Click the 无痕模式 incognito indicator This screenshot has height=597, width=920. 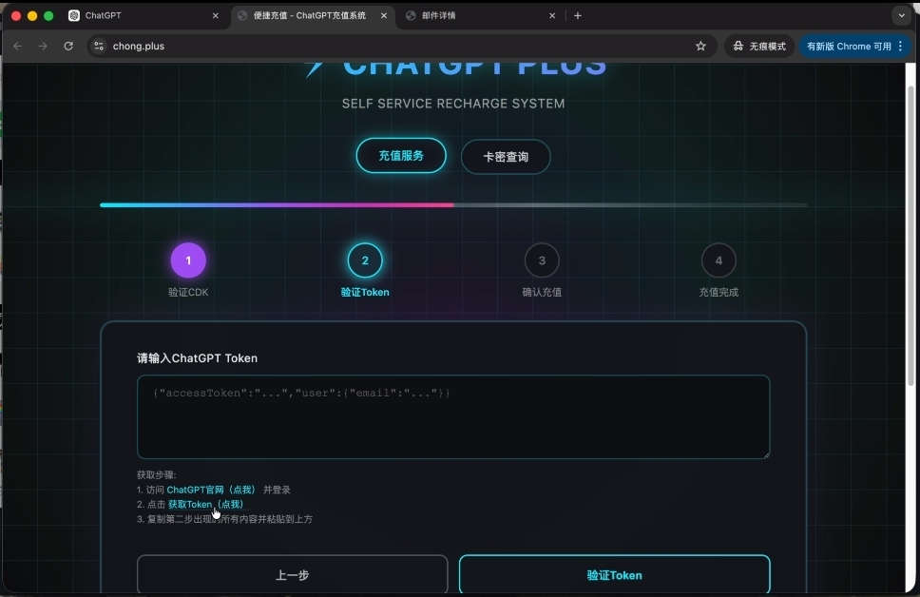[759, 46]
